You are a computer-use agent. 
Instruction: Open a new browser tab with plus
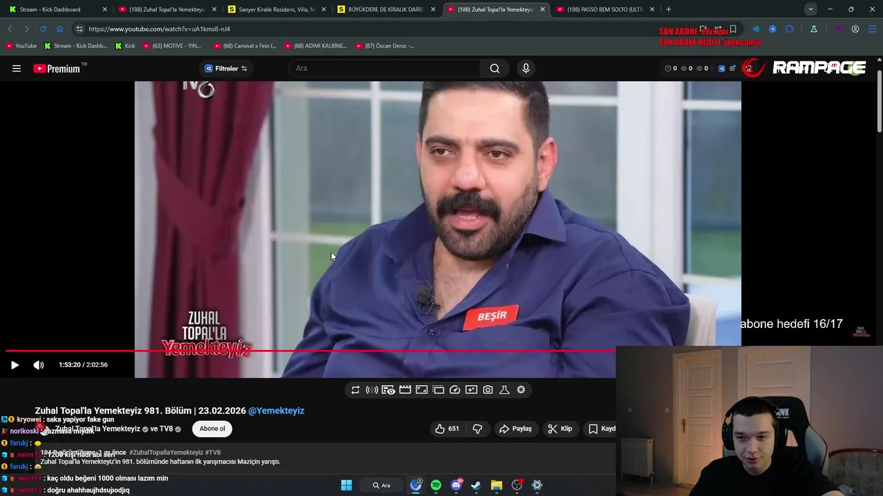[668, 10]
